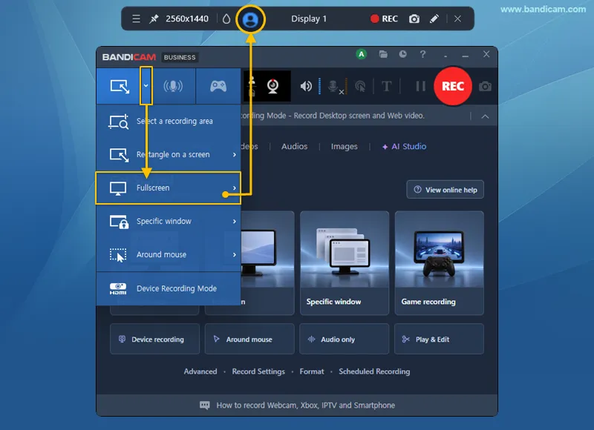Click the pin icon in the top bar

[154, 19]
